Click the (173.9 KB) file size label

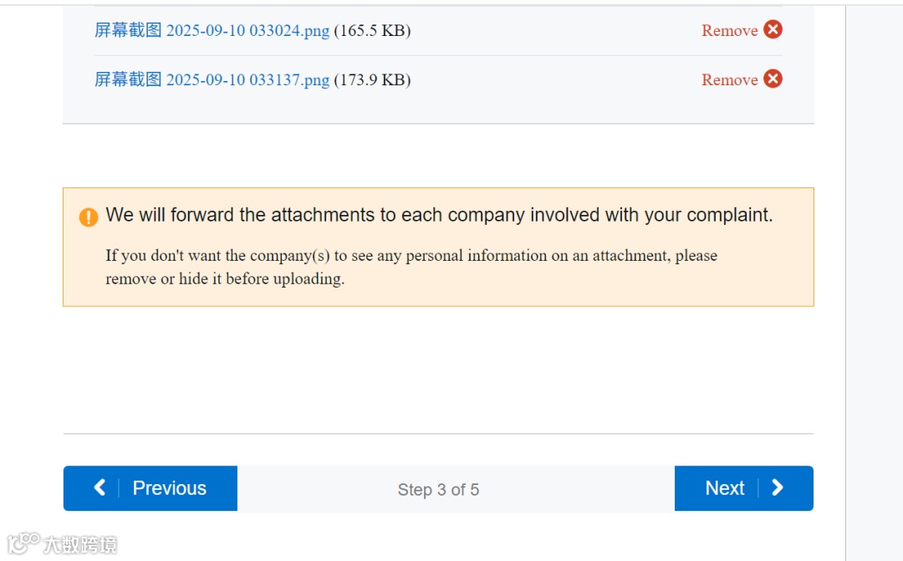tap(372, 80)
